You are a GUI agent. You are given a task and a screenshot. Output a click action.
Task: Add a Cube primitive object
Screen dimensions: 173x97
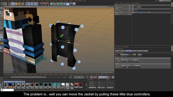pyautogui.click(x=51, y=4)
